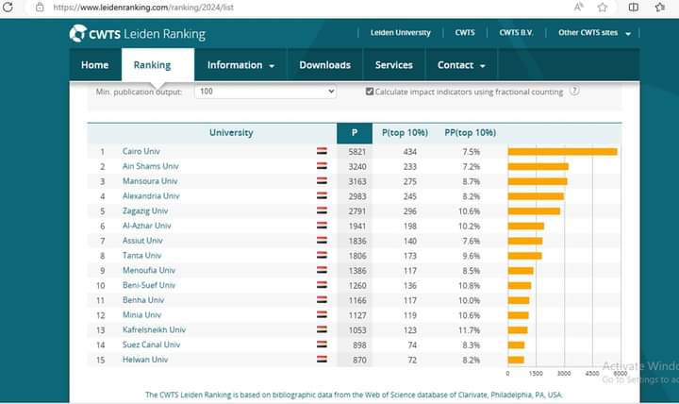The height and width of the screenshot is (404, 679).
Task: Open the Mansoura Univ link
Action: pyautogui.click(x=150, y=181)
